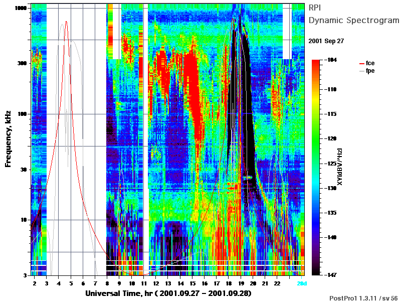This screenshot has width=401, height=301.
Task: Click the gray fpe legend line marker
Action: coord(361,71)
